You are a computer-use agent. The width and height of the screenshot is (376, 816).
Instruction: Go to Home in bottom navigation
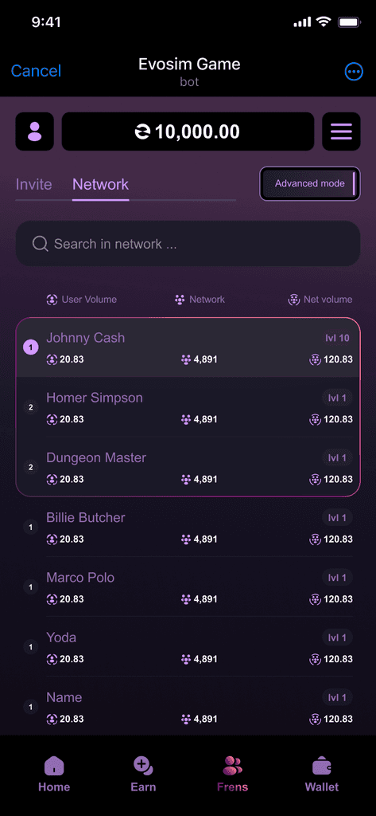click(x=54, y=773)
